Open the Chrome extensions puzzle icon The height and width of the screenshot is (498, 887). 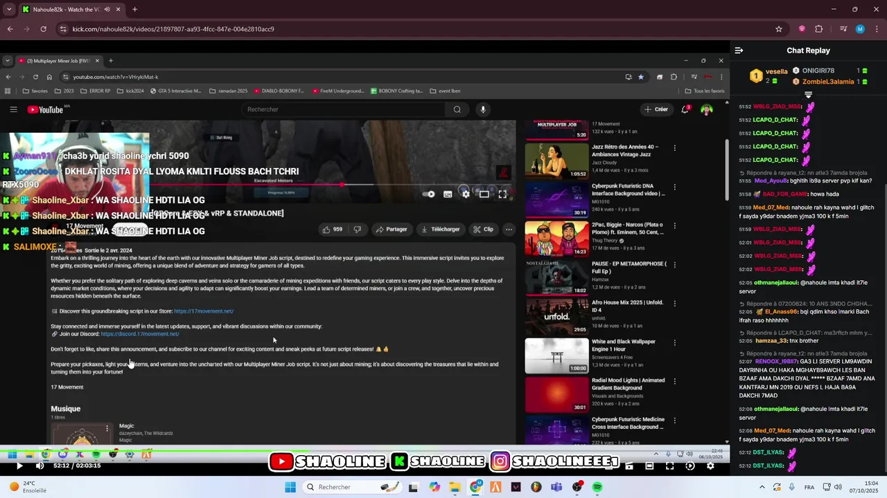[x=819, y=29]
